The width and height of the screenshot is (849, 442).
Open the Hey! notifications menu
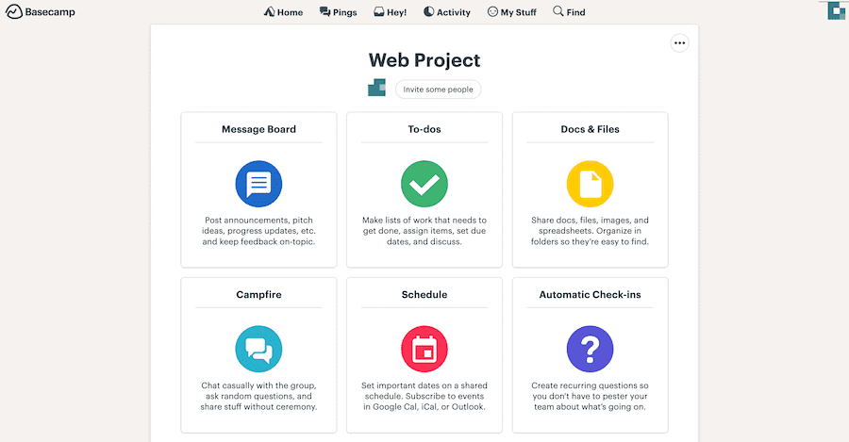coord(390,12)
